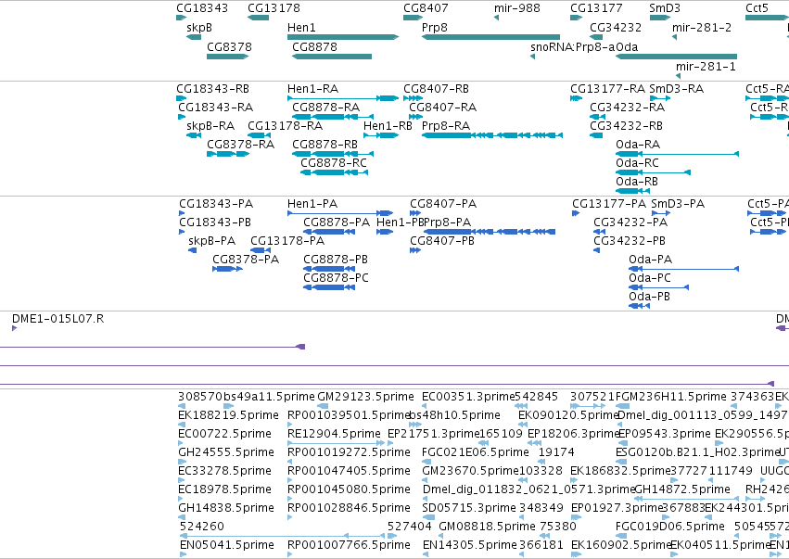Image resolution: width=789 pixels, height=559 pixels.
Task: Select the CG18343-PB protein label
Action: click(x=215, y=222)
